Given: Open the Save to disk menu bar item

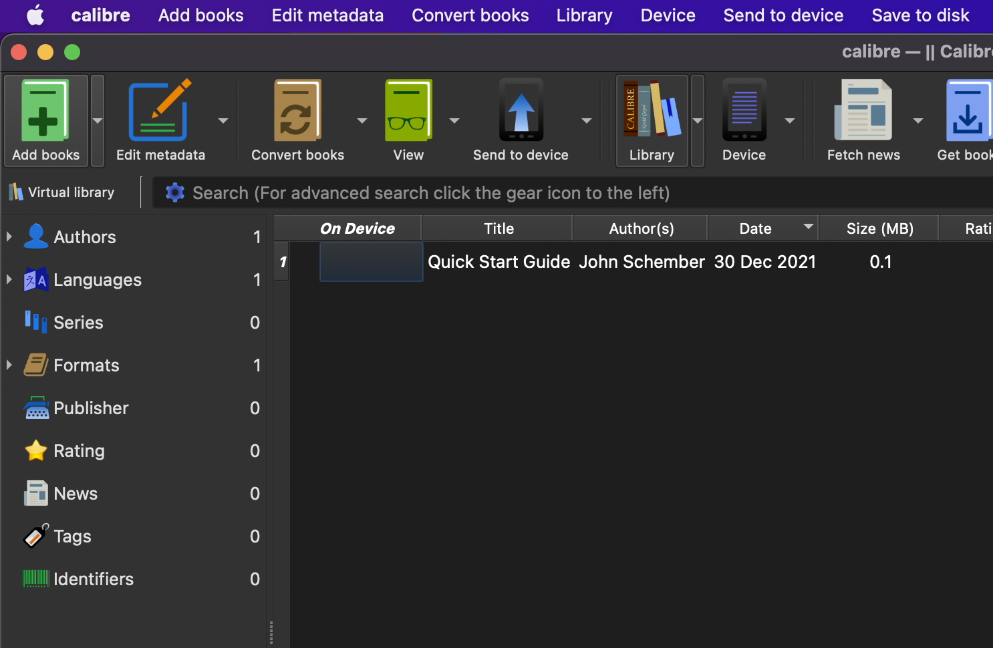Looking at the screenshot, I should (921, 15).
